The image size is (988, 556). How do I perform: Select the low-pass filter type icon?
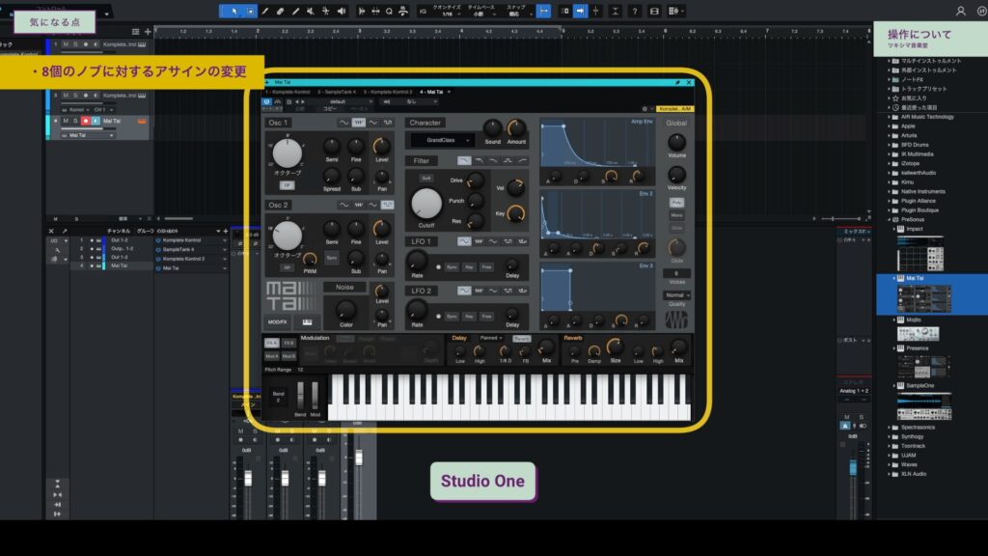pos(464,161)
